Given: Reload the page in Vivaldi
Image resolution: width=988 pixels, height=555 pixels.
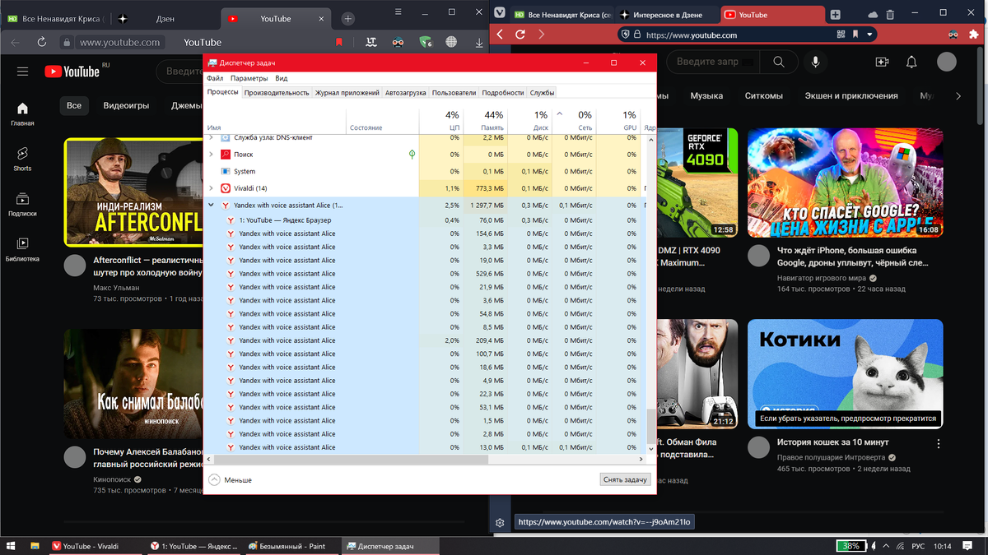Looking at the screenshot, I should pos(520,35).
